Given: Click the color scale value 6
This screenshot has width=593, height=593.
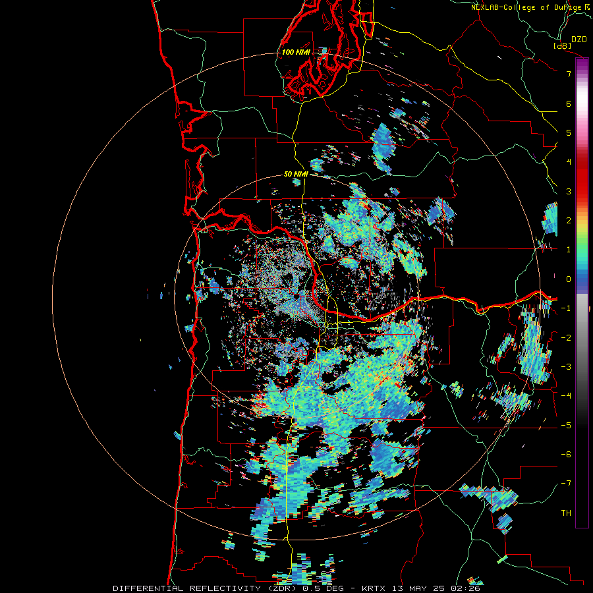Looking at the screenshot, I should [569, 103].
